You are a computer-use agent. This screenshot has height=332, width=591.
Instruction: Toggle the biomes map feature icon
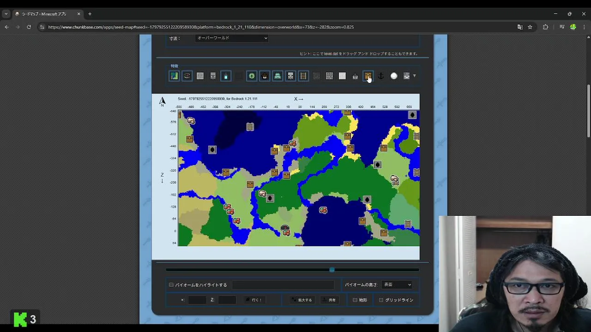[x=174, y=76]
